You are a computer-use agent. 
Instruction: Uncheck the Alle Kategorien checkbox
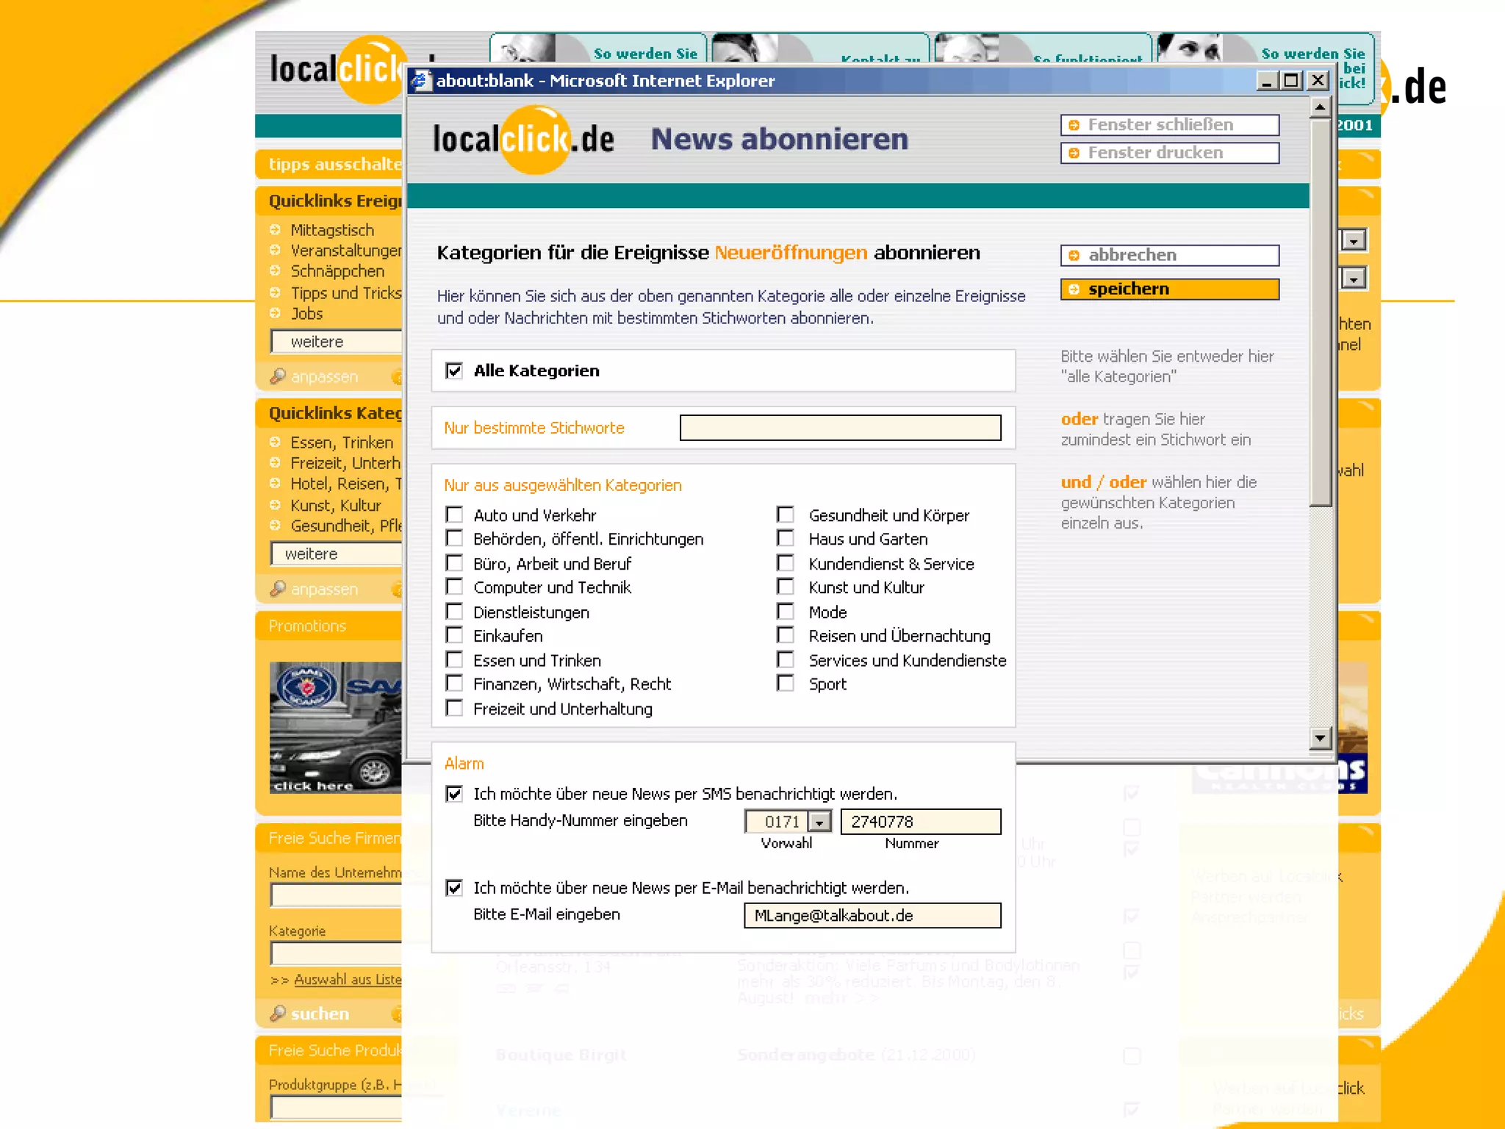(x=454, y=370)
